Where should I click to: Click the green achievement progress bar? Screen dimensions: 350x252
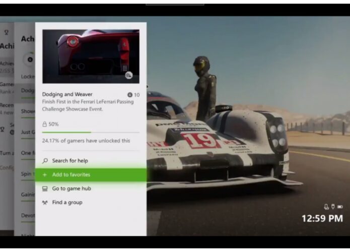click(x=91, y=132)
